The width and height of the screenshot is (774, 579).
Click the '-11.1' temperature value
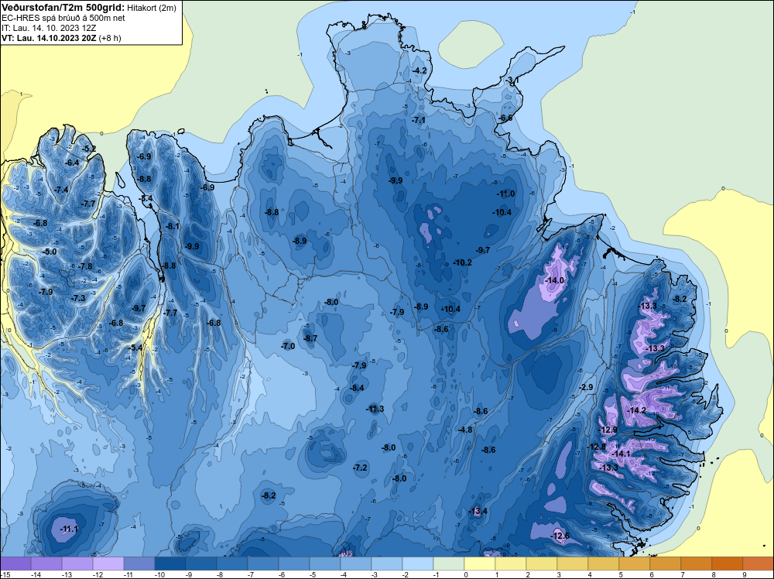tap(69, 529)
